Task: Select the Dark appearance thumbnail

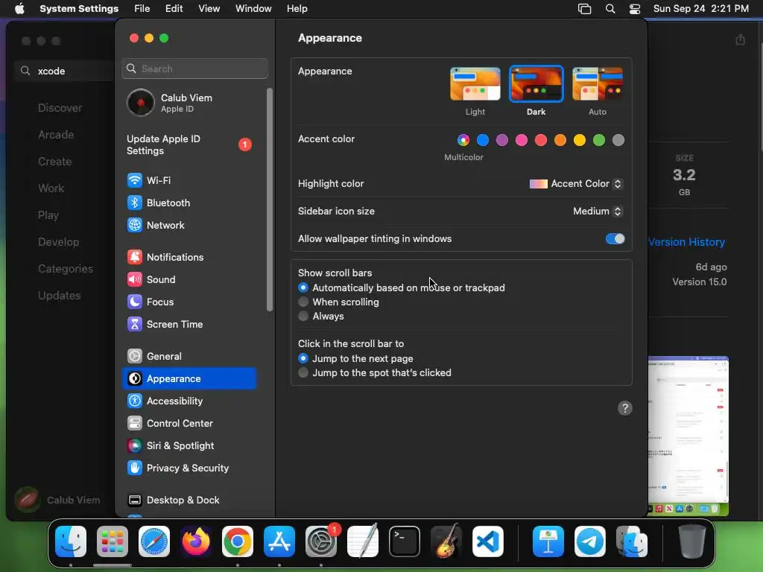Action: tap(536, 84)
